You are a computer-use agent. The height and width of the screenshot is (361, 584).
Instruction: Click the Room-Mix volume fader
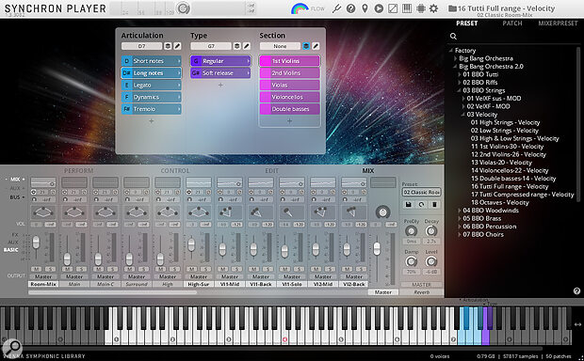36,243
